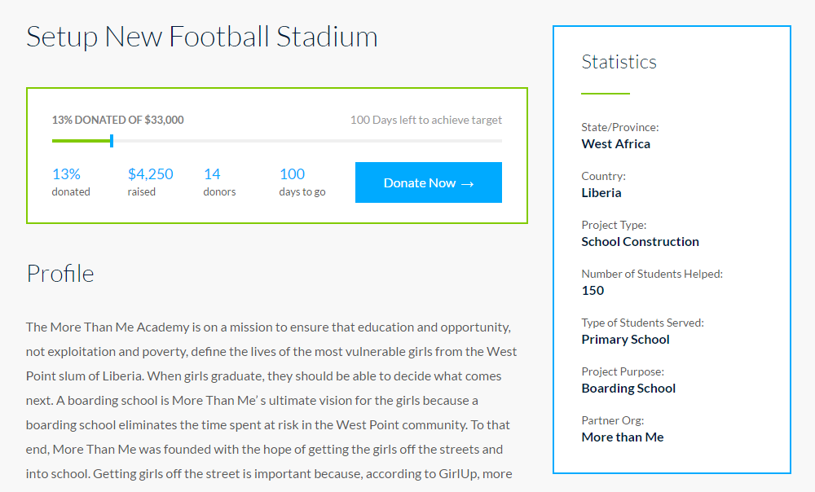Screen dimensions: 815x492
Task: Click the 100 days to go counter
Action: [x=292, y=174]
